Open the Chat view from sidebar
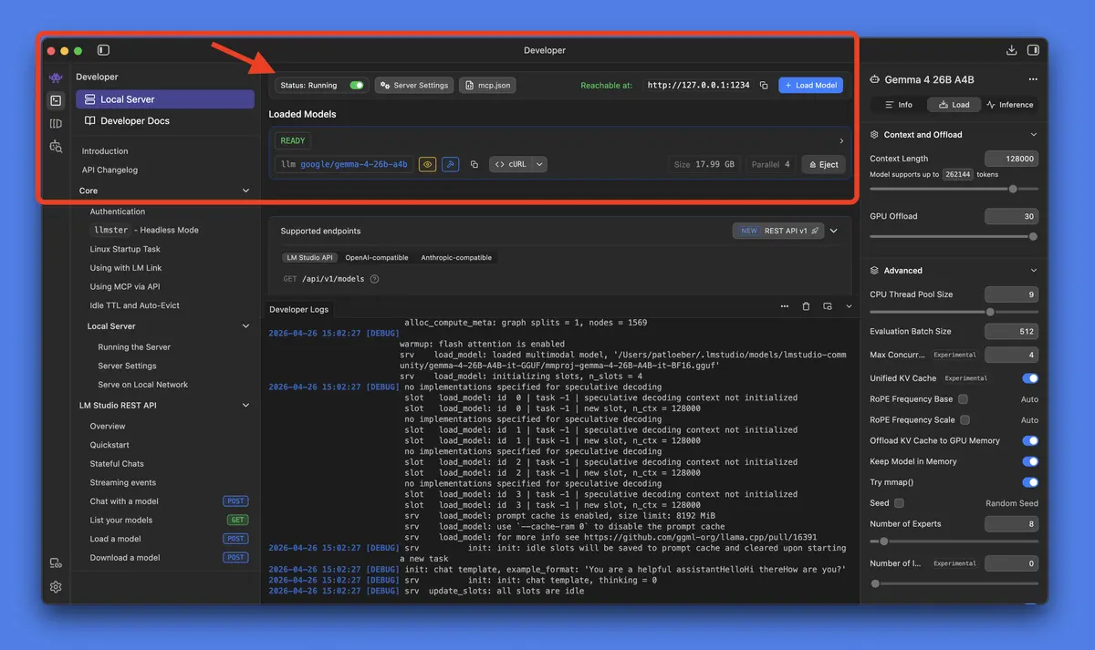This screenshot has height=650, width=1095. [x=57, y=77]
